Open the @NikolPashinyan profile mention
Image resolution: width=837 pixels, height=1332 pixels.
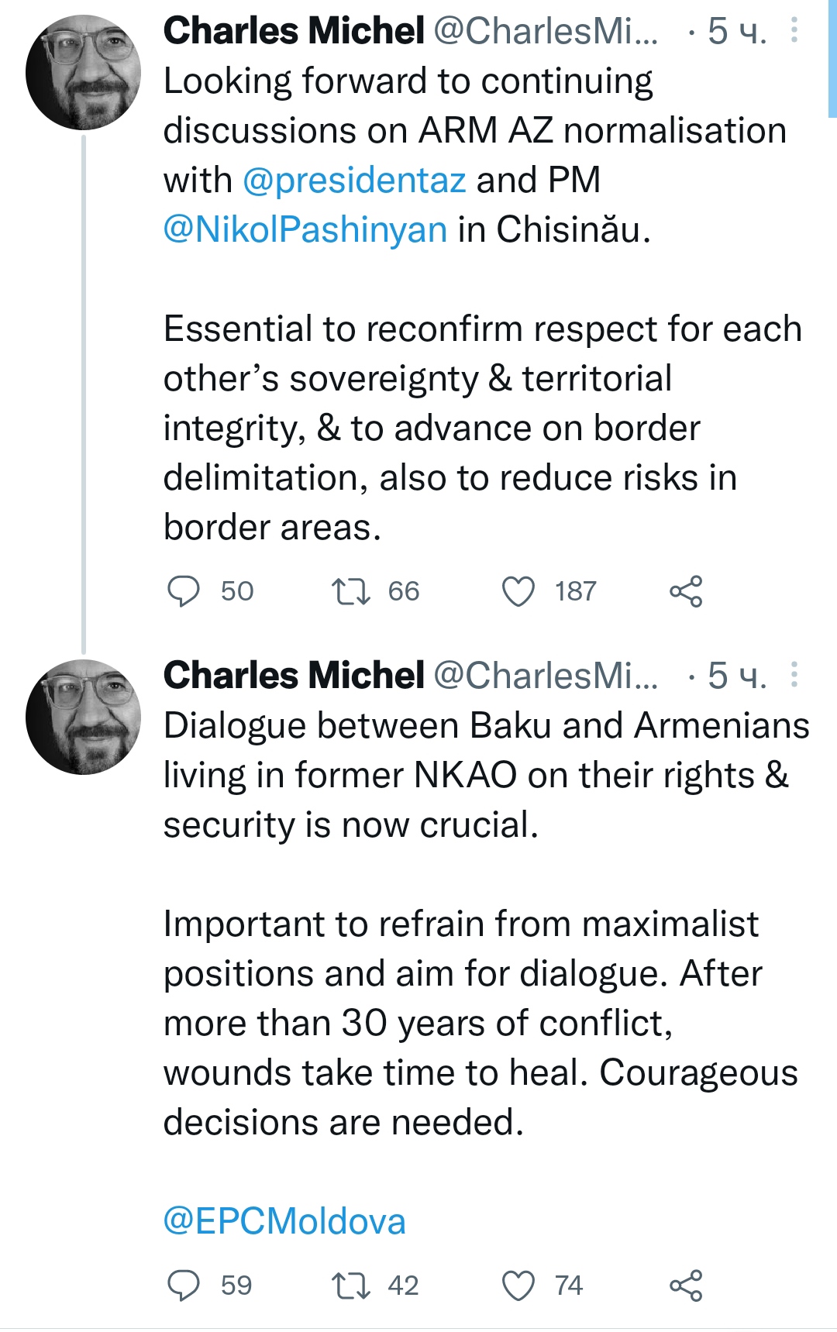[305, 230]
